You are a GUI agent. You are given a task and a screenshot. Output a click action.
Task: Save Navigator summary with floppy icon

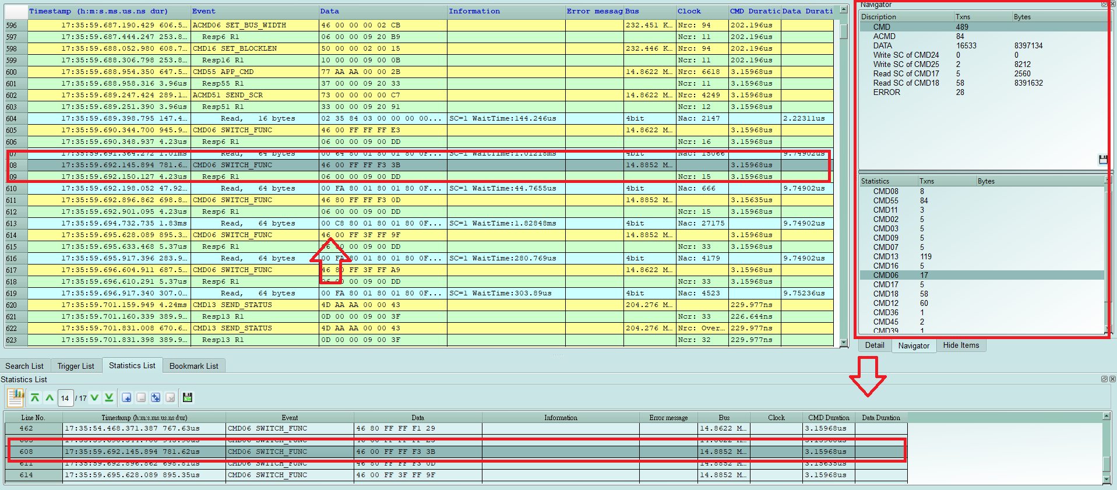click(1102, 160)
